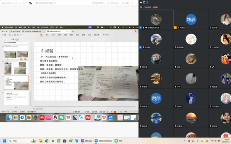The width and height of the screenshot is (231, 144).
Task: Click the zoom slider in the WPS status bar
Action: coord(136,112)
